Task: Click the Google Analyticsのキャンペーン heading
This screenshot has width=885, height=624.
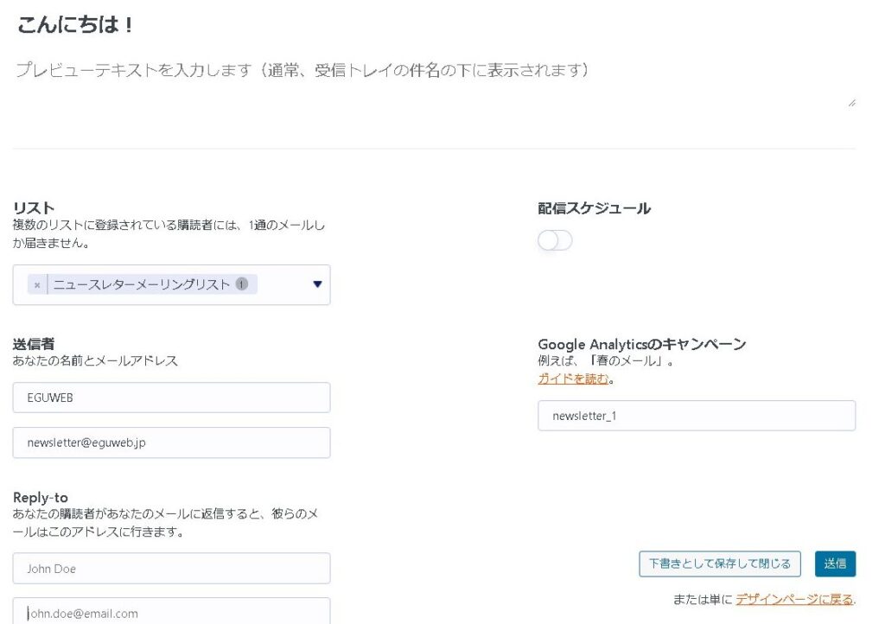Action: point(641,344)
